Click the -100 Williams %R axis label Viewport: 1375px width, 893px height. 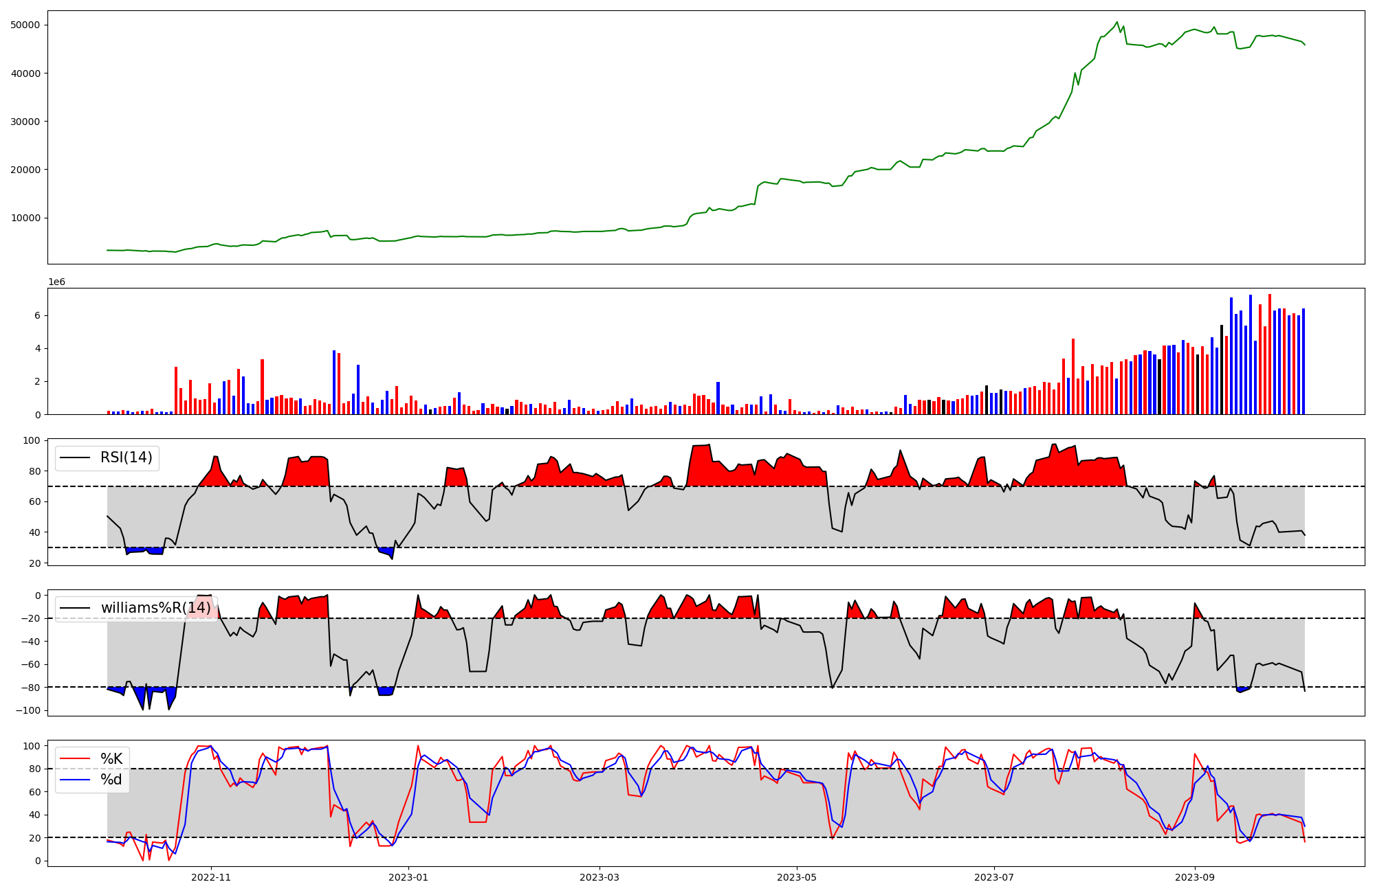click(x=27, y=710)
